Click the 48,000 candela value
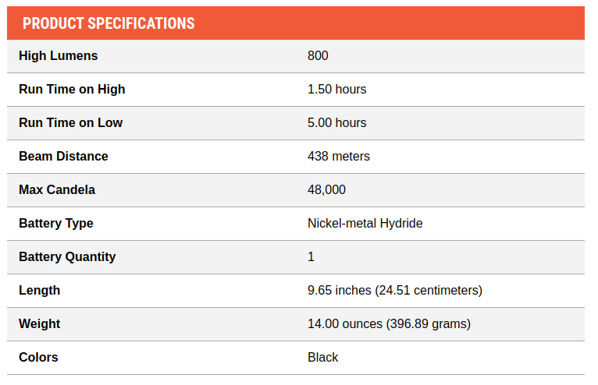Viewport: 598px width, 385px height. tap(326, 189)
